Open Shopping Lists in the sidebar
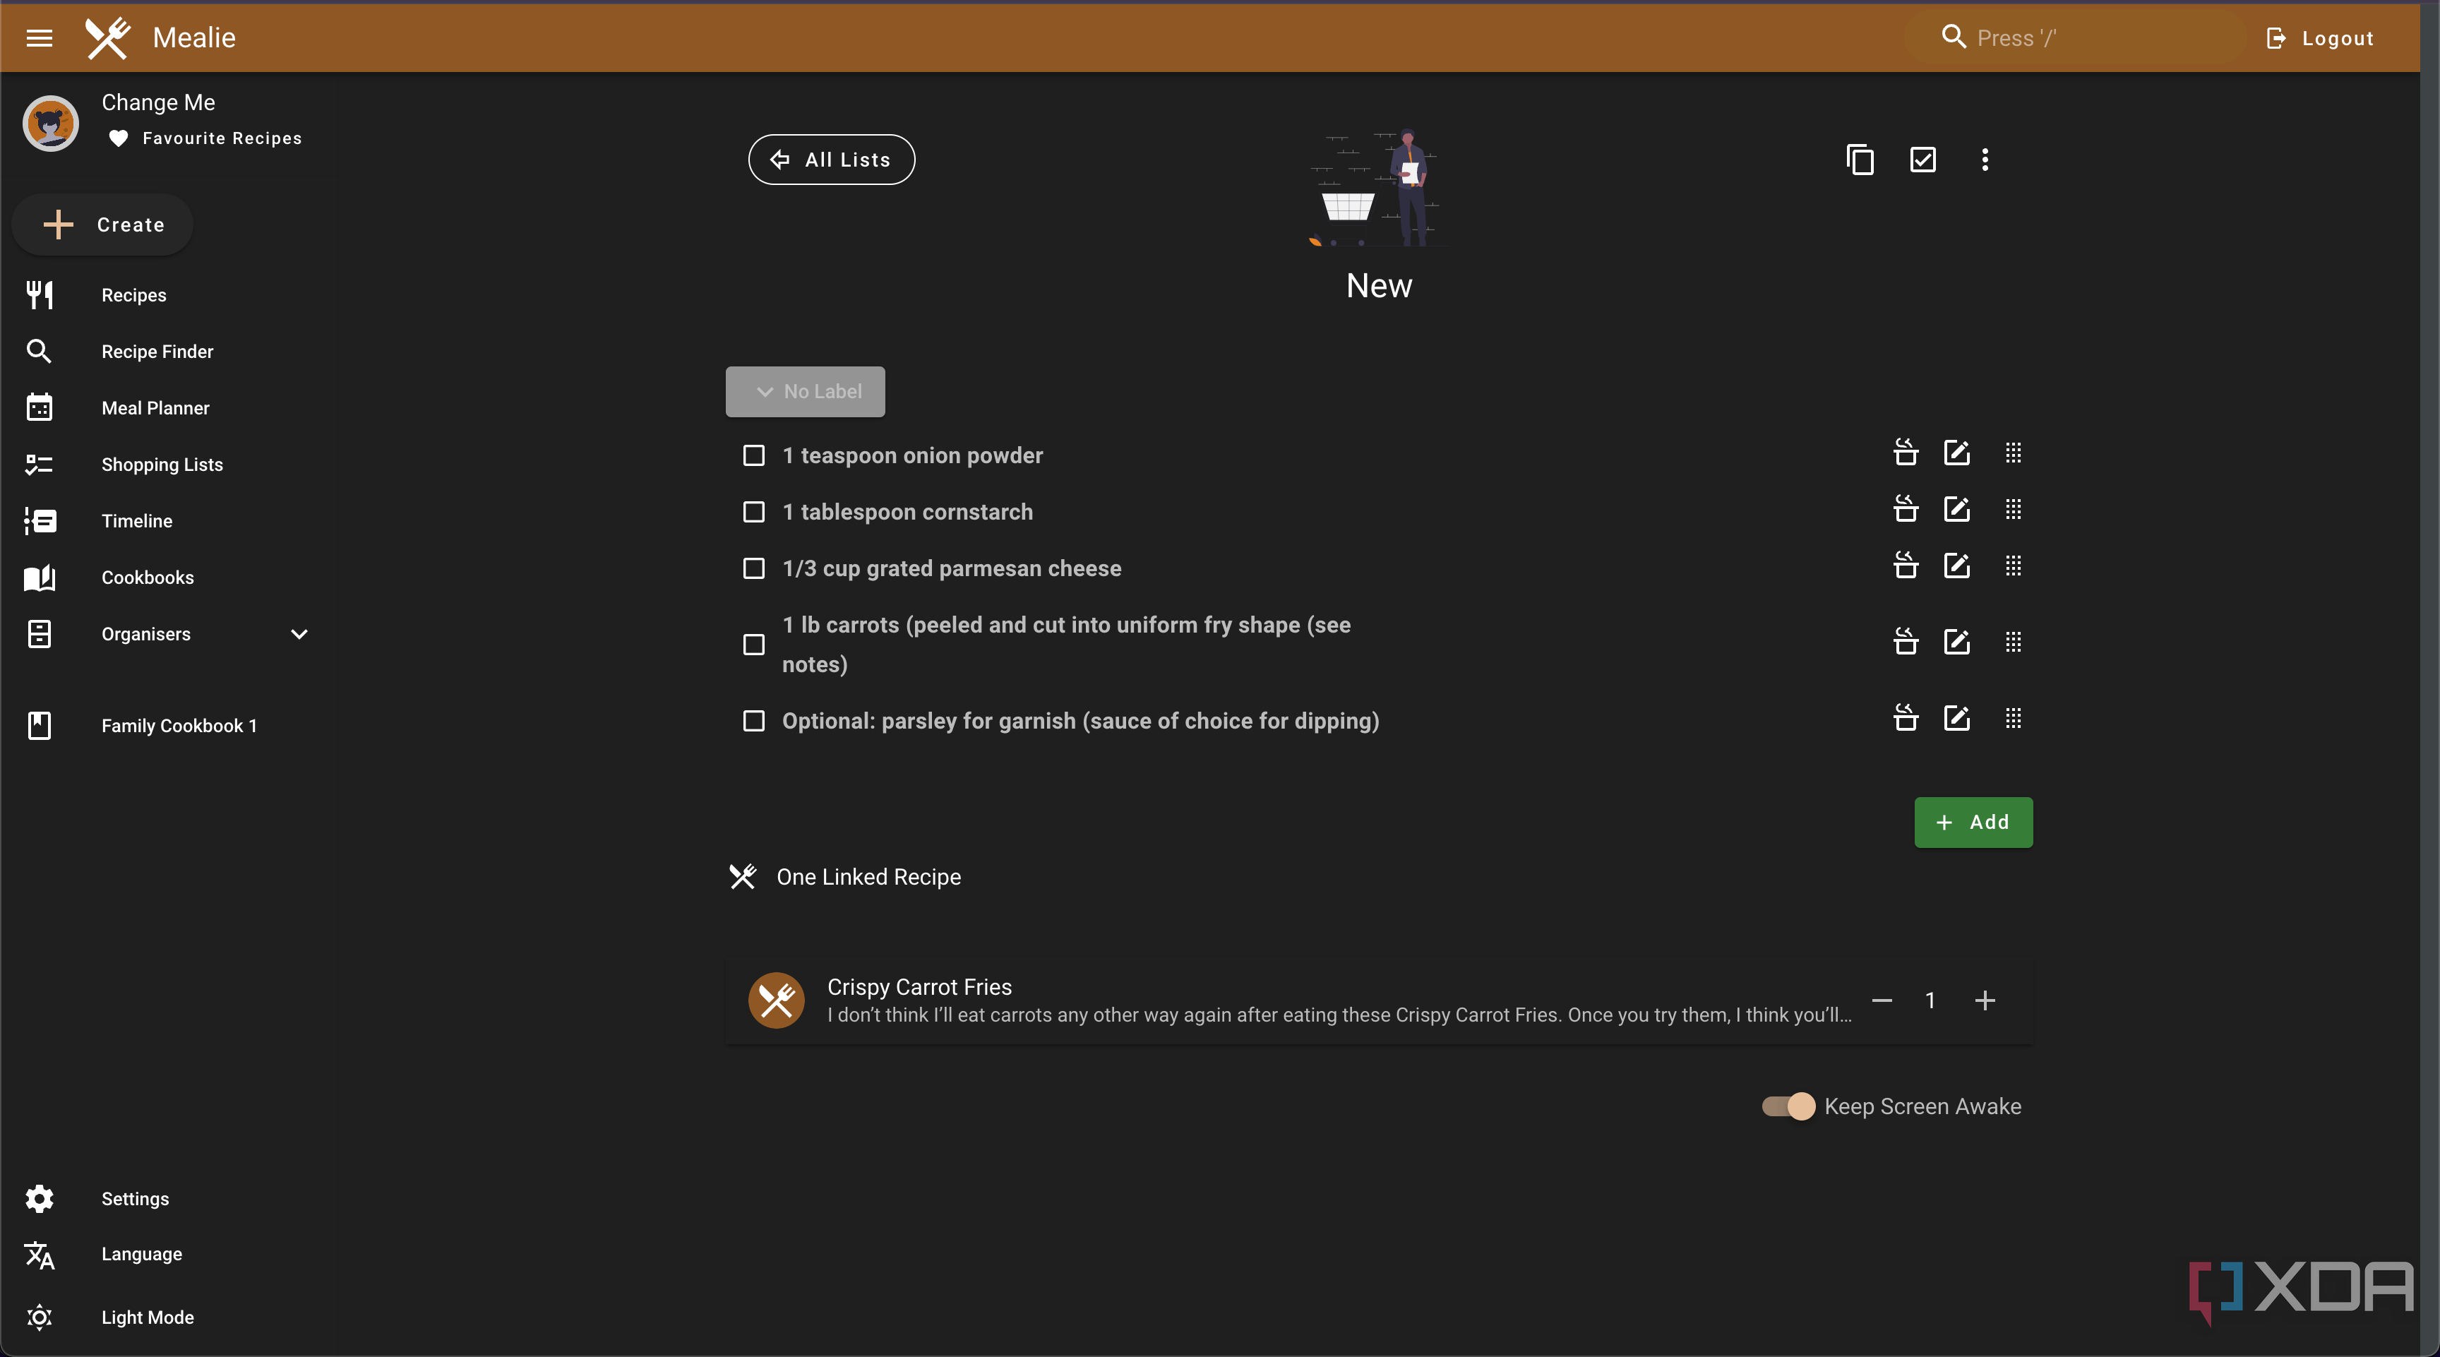Viewport: 2440px width, 1357px height. tap(162, 465)
